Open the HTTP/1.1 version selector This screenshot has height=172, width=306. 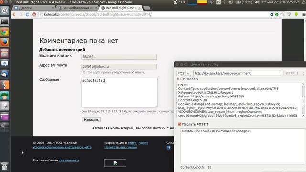pos(294,73)
